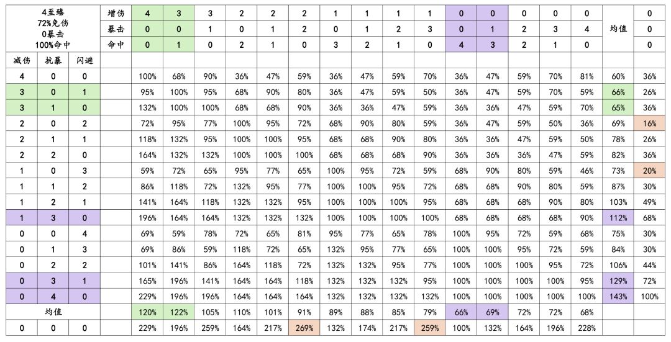Click the green 120% average cell
671x342 pixels.
click(147, 312)
